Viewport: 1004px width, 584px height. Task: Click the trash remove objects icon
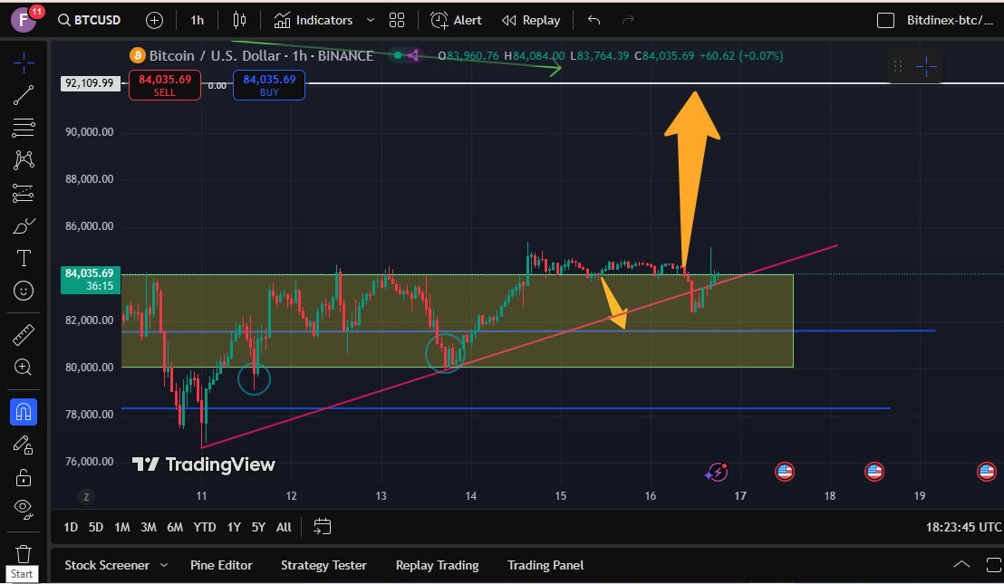point(24,552)
